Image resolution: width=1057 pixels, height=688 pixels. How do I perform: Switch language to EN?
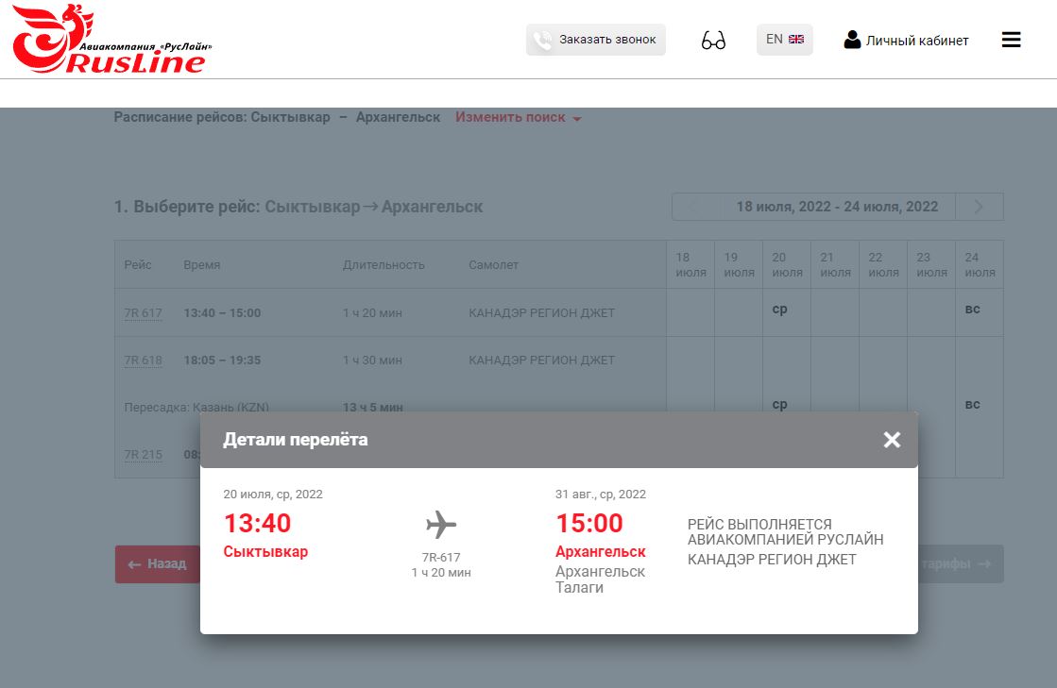(785, 40)
